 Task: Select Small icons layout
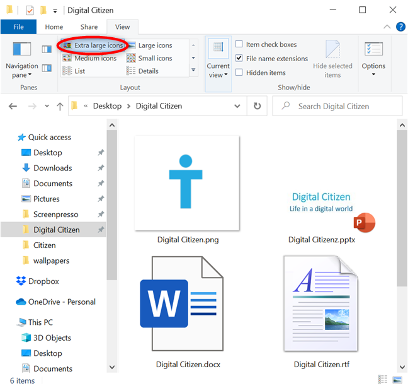pyautogui.click(x=150, y=58)
